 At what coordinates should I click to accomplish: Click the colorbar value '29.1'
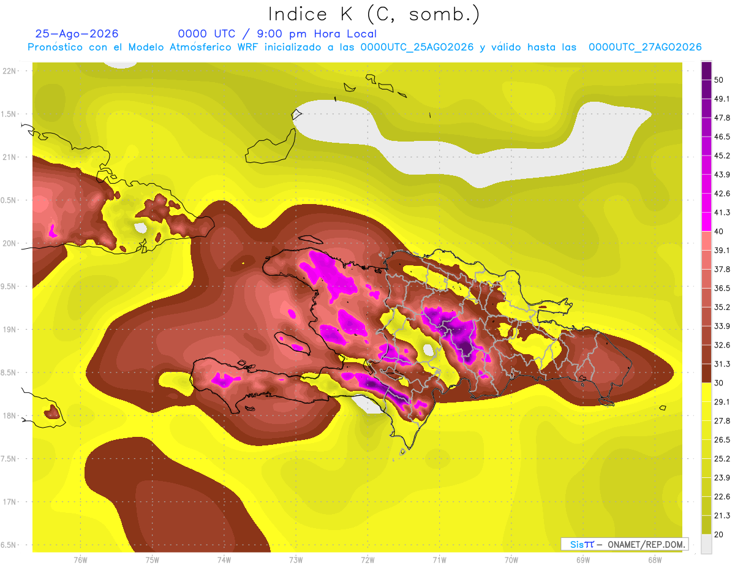click(722, 402)
